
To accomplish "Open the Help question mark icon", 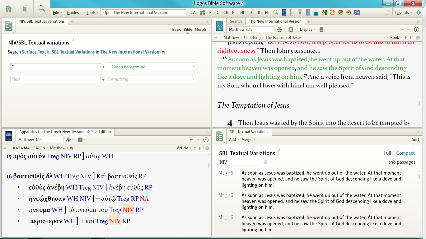I will point(419,12).
